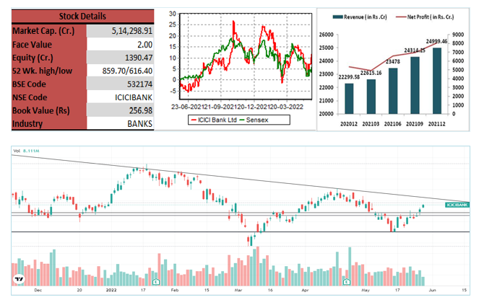Screen dimensions: 479x305
Task: Click the 202012 revenue bar
Action: tap(349, 99)
